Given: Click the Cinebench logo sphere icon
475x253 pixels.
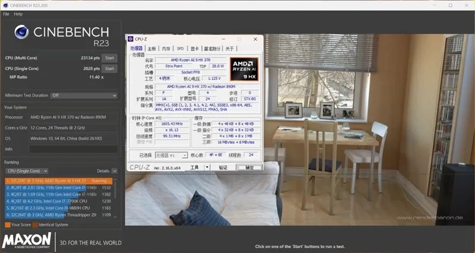Looking at the screenshot, I should point(22,33).
